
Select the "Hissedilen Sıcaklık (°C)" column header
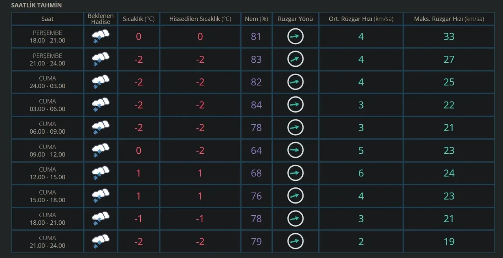coord(200,19)
